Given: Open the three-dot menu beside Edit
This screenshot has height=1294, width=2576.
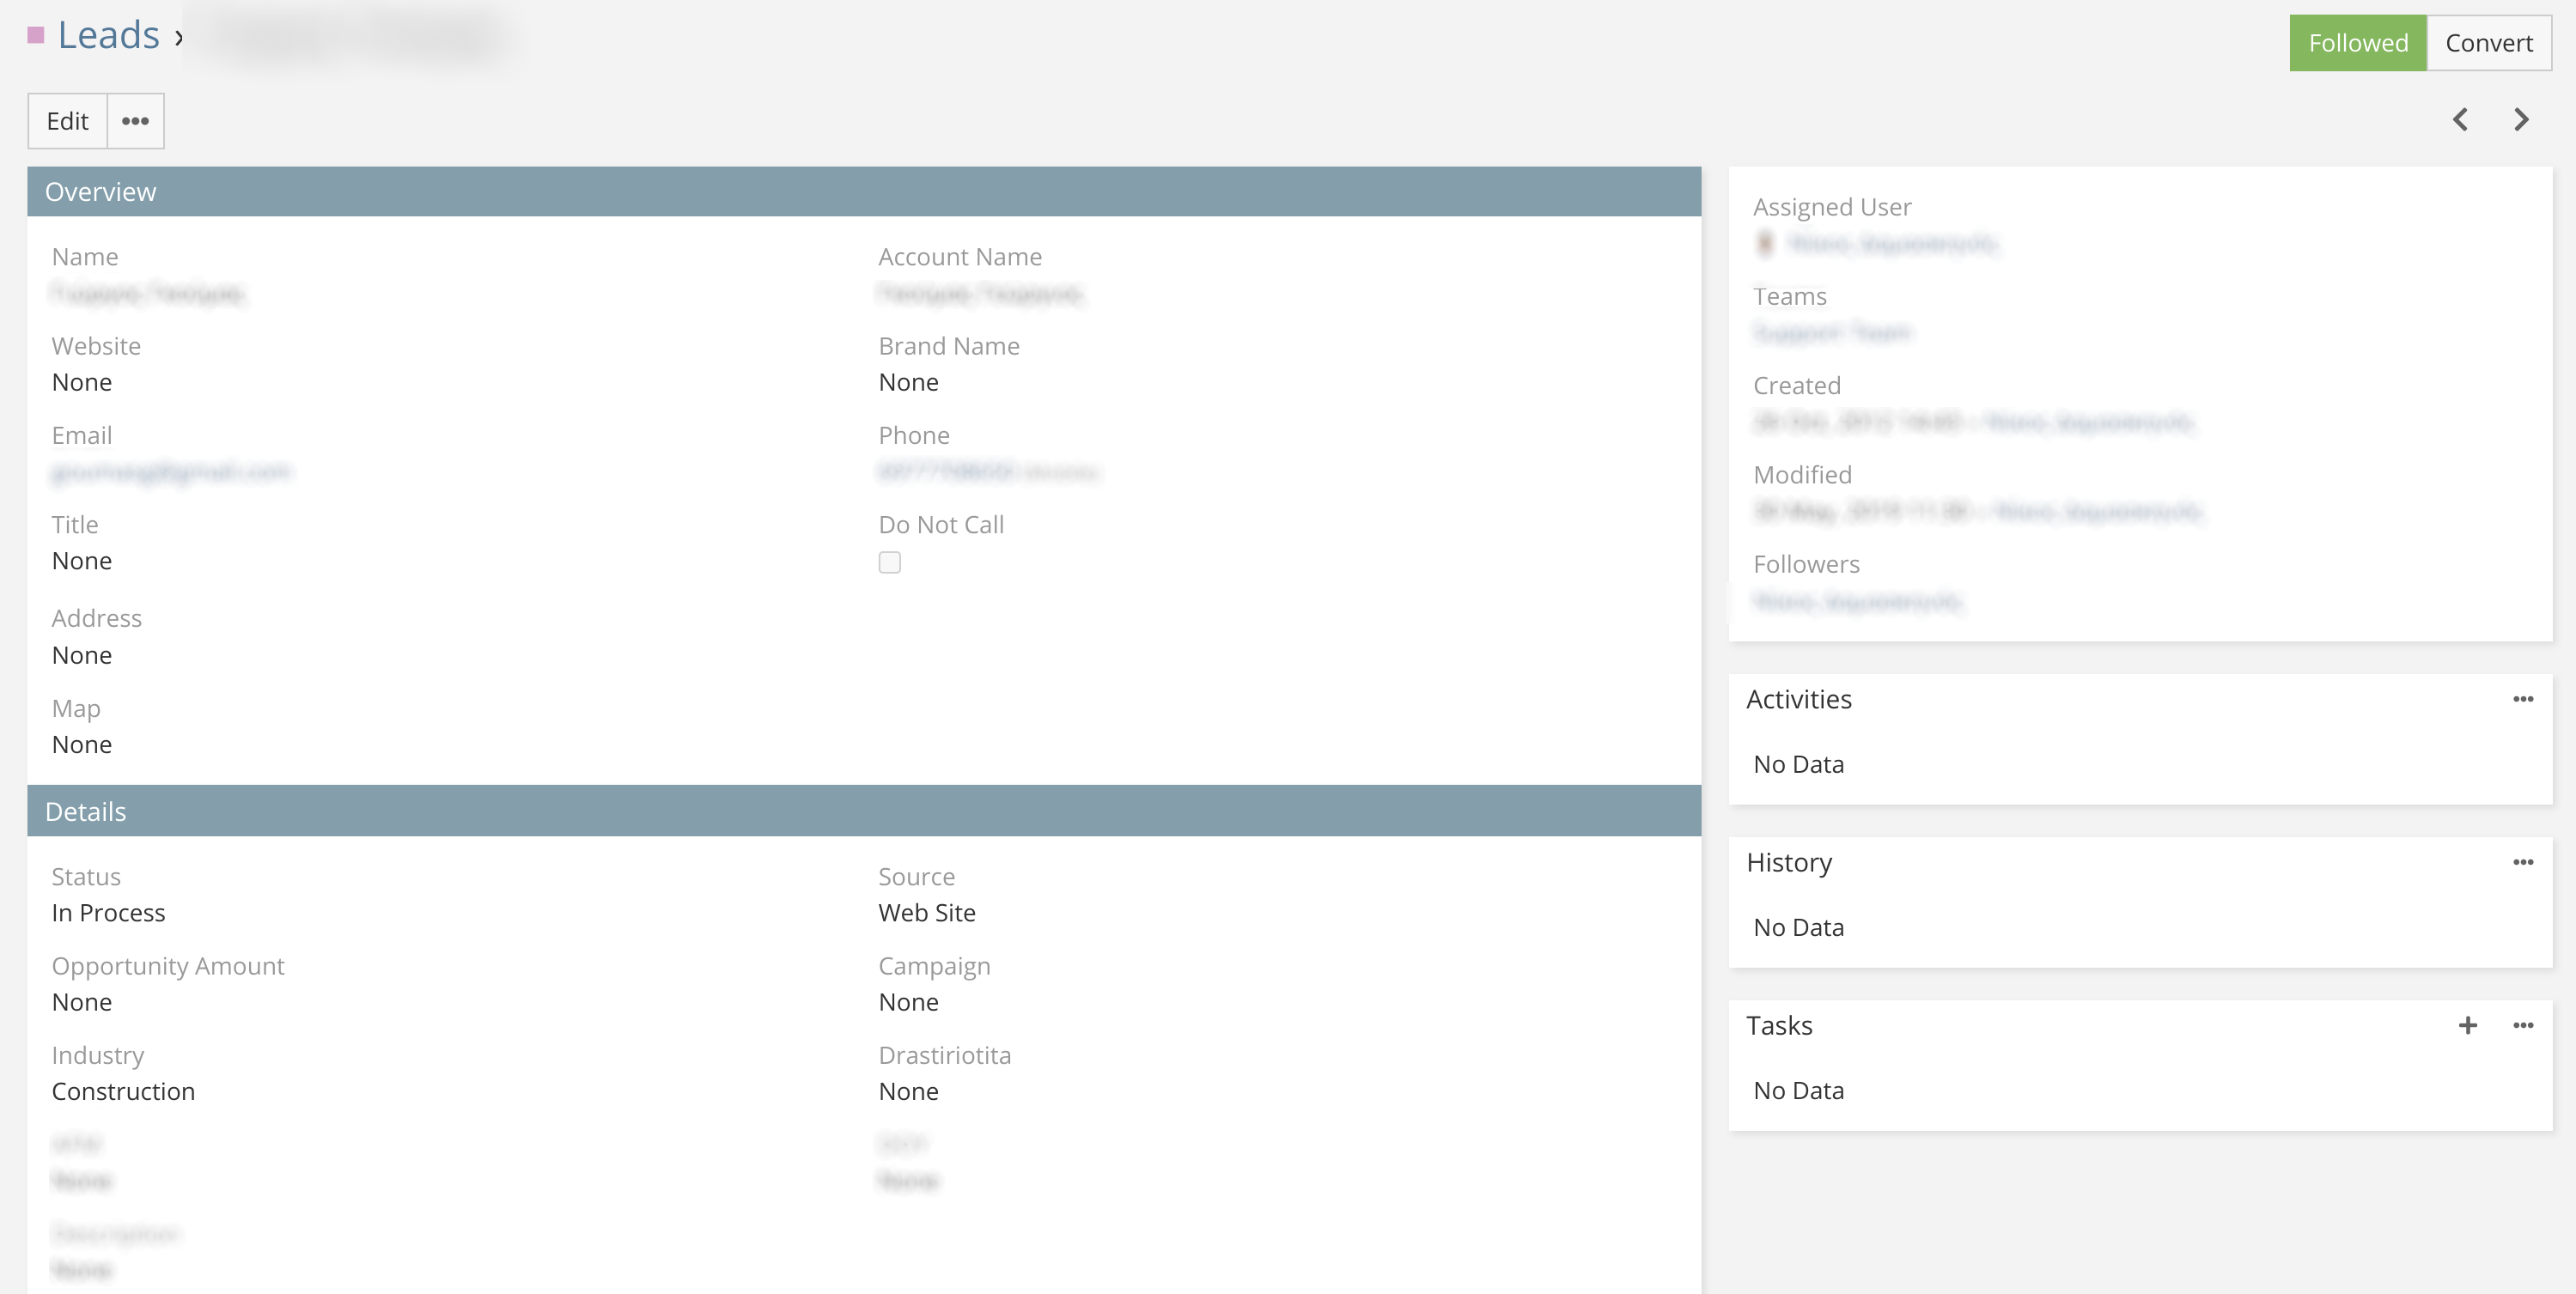Looking at the screenshot, I should [135, 121].
